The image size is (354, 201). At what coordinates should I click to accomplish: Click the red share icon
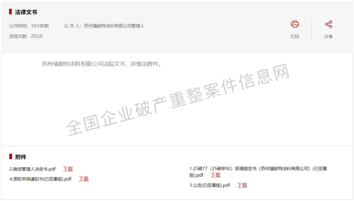point(328,24)
